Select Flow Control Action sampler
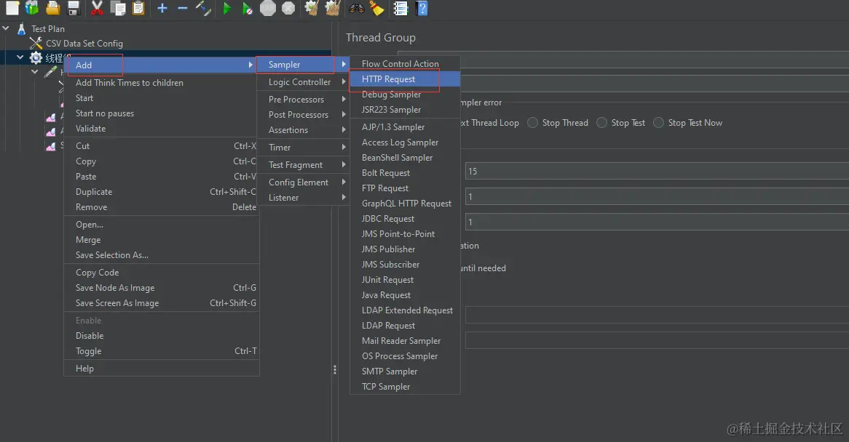Viewport: 849px width, 442px height. pos(405,64)
